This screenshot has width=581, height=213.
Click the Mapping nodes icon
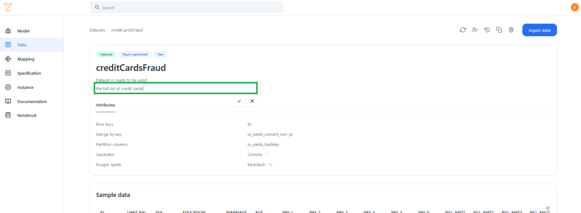pyautogui.click(x=8, y=59)
